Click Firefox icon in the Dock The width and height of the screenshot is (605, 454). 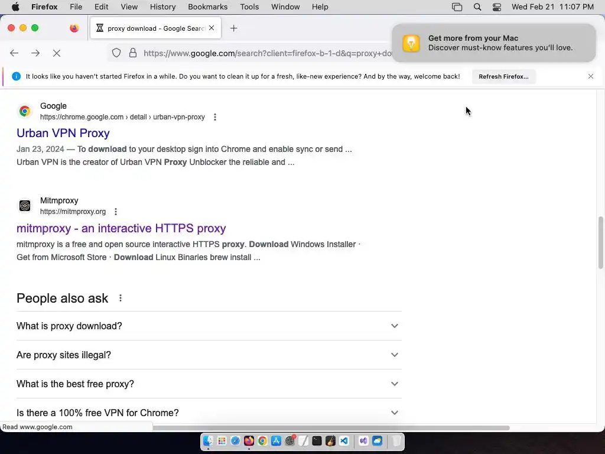pyautogui.click(x=249, y=440)
